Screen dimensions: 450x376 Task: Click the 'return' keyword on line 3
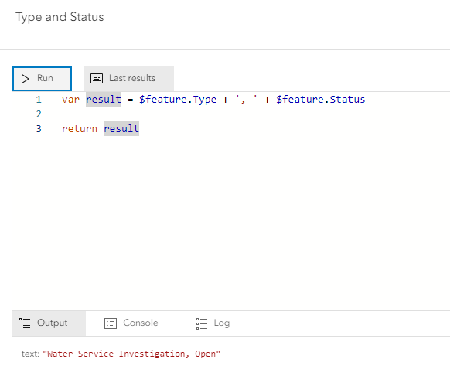(x=80, y=129)
